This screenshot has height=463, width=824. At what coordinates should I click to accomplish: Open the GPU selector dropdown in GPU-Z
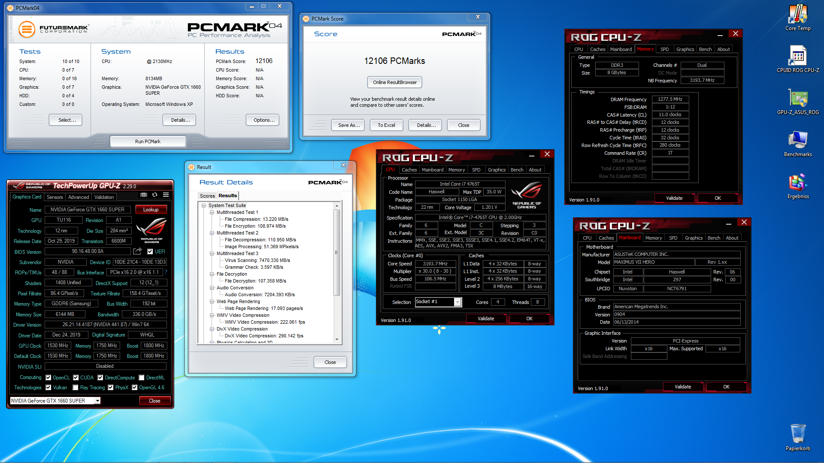point(97,401)
